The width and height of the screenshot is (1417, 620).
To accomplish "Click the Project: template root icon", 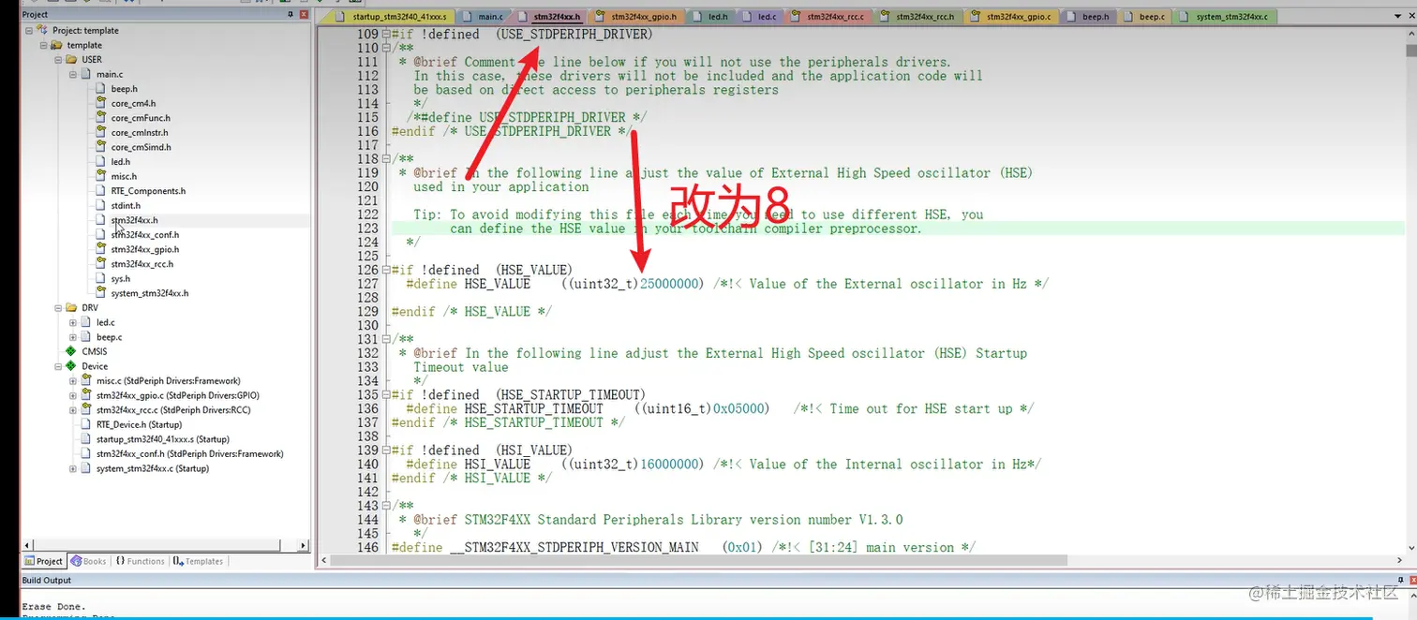I will [43, 30].
